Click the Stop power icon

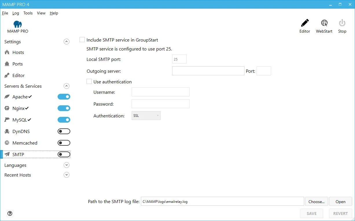pos(342,23)
